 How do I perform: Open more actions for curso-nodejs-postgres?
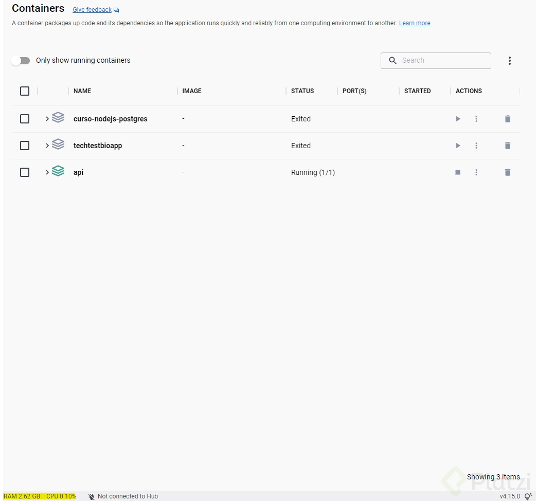(x=476, y=119)
